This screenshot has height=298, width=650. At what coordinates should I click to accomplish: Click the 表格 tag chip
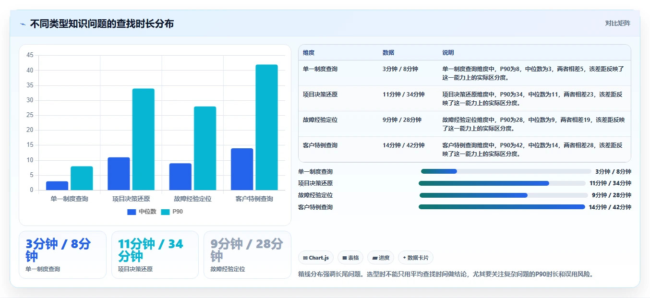point(350,258)
